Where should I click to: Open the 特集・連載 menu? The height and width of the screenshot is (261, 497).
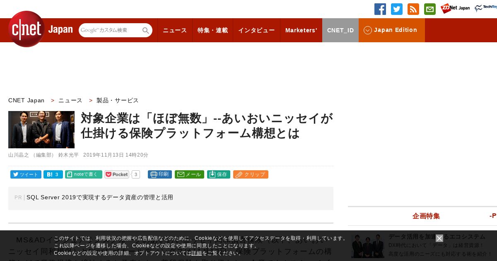click(x=212, y=30)
